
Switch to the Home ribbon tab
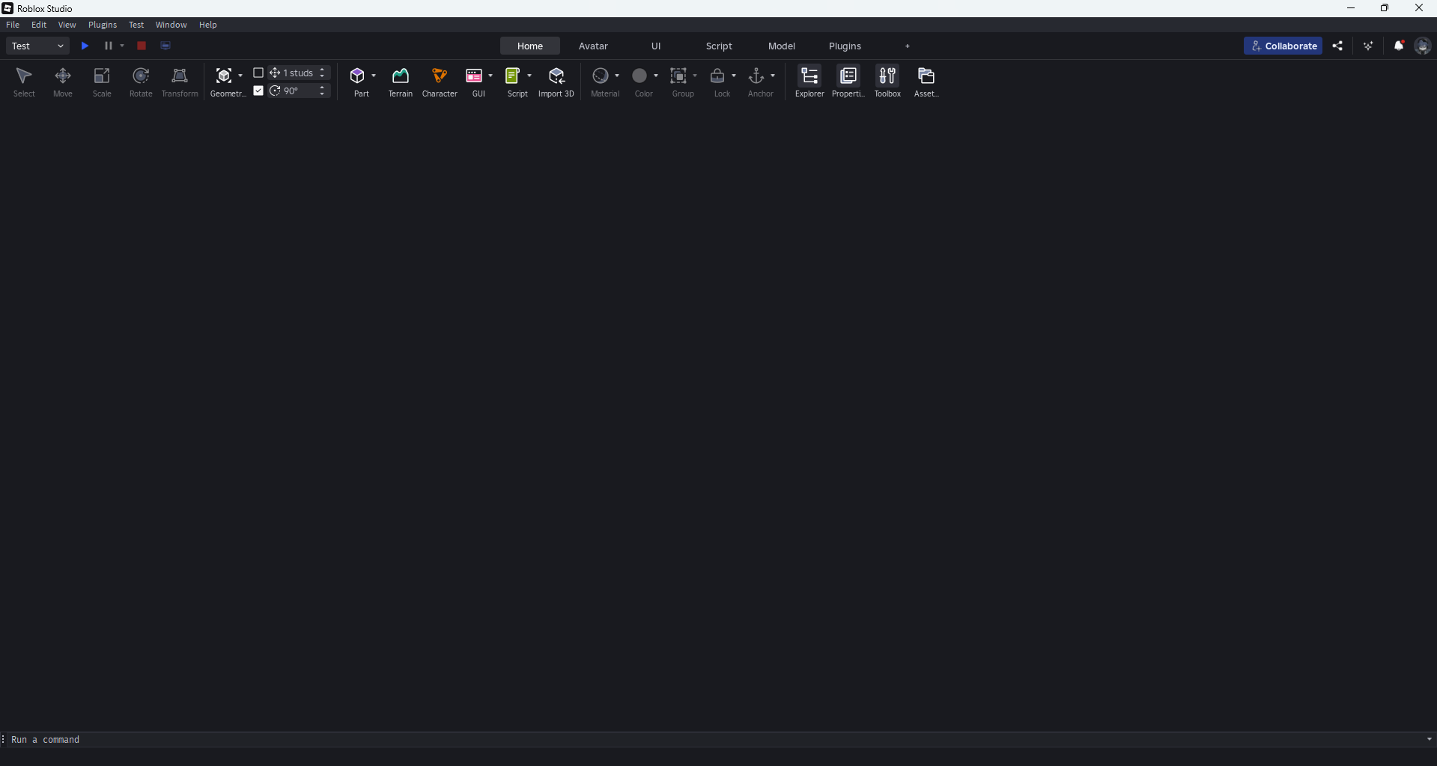click(x=530, y=46)
